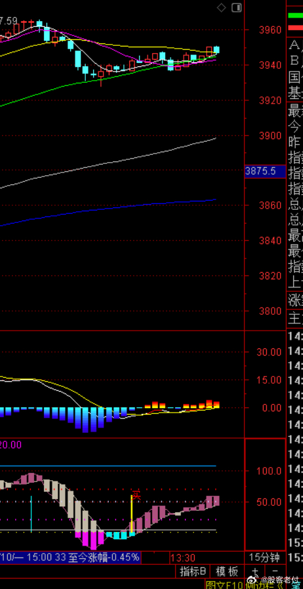
Task: Click the 3800 price axis label
Action: 270,311
